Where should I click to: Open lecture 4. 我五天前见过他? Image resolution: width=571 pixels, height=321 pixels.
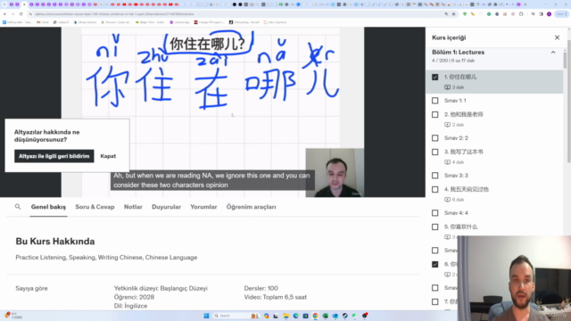(x=466, y=190)
